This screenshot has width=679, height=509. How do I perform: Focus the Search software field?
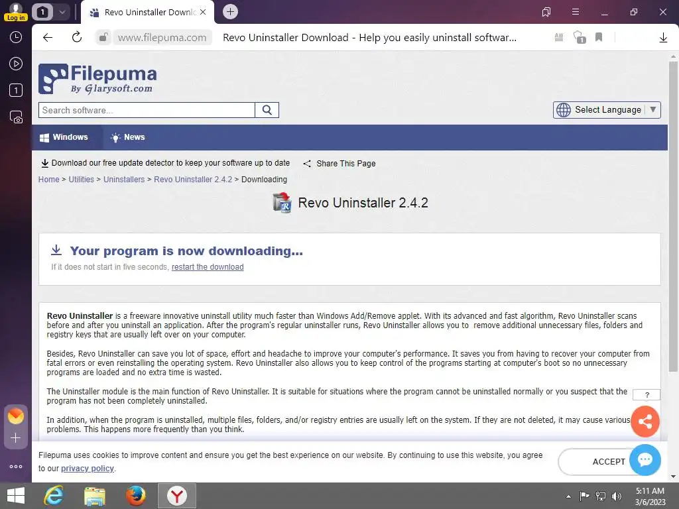(147, 110)
